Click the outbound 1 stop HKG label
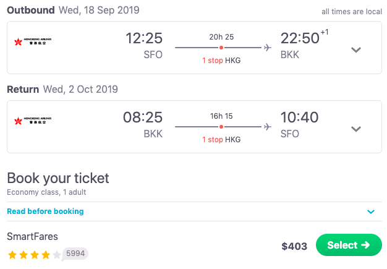Viewport: 387px width, 269px height. click(221, 61)
